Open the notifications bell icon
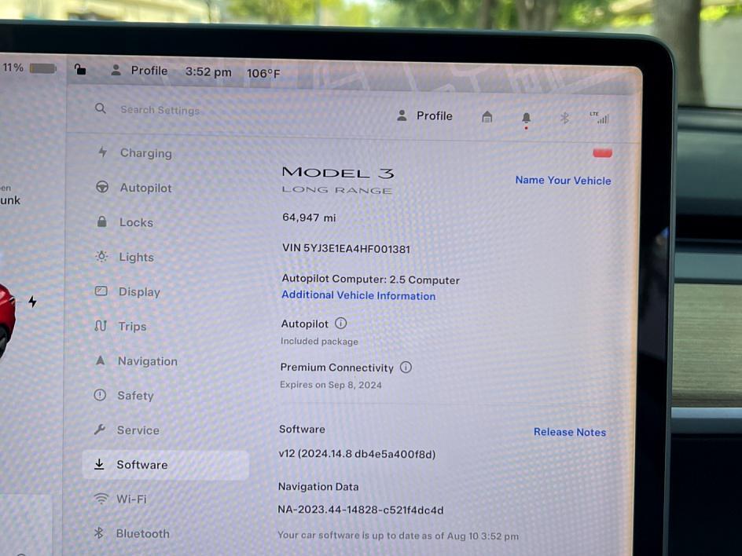 click(526, 119)
